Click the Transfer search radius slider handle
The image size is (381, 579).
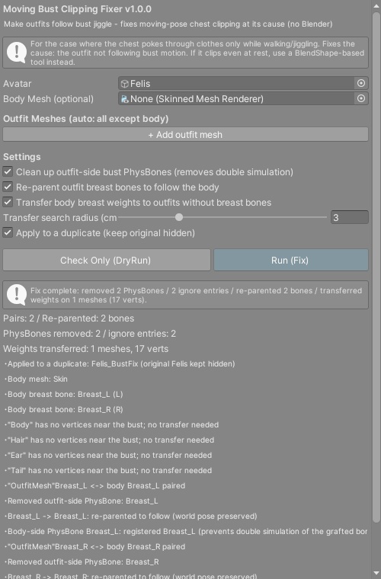[179, 217]
